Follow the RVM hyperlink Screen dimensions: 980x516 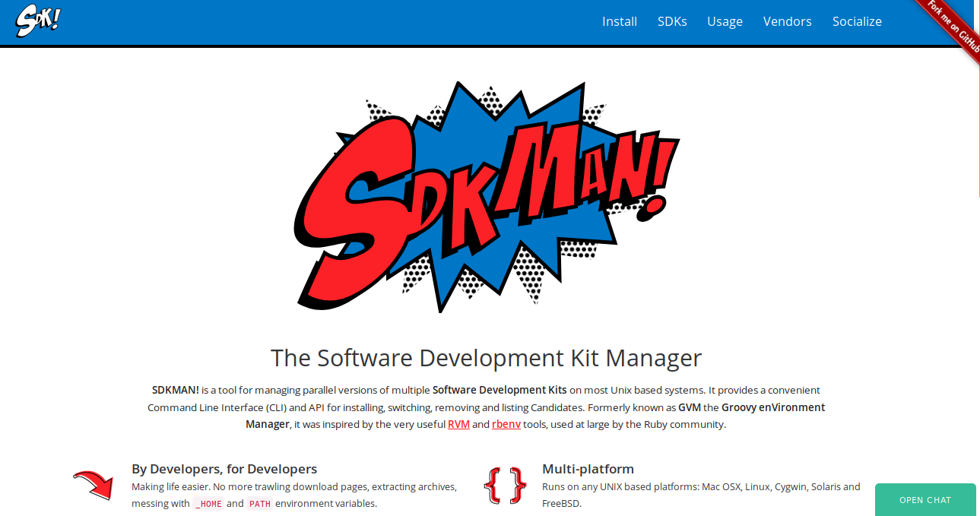click(x=458, y=424)
